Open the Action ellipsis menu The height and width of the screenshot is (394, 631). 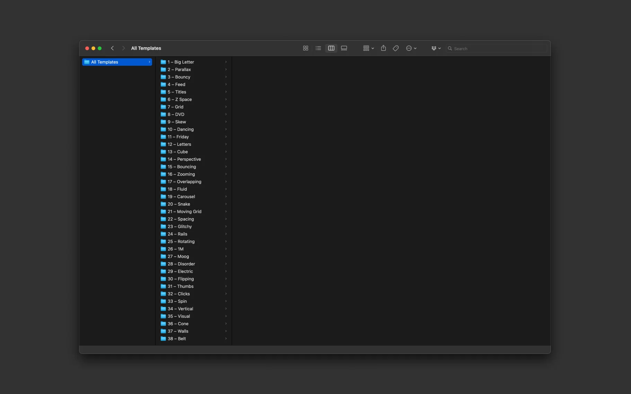[411, 48]
